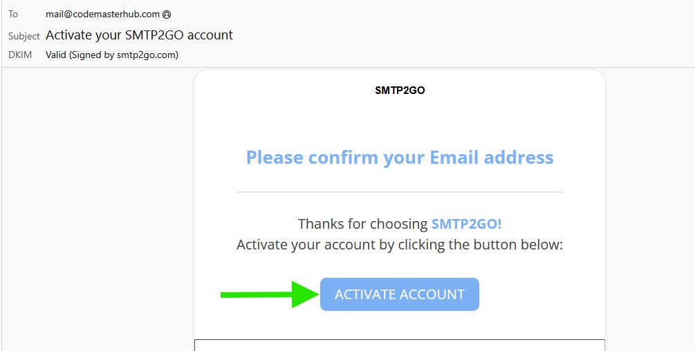Click the word 'Email' in the heading
Screen dimensions: 695x351
point(455,158)
